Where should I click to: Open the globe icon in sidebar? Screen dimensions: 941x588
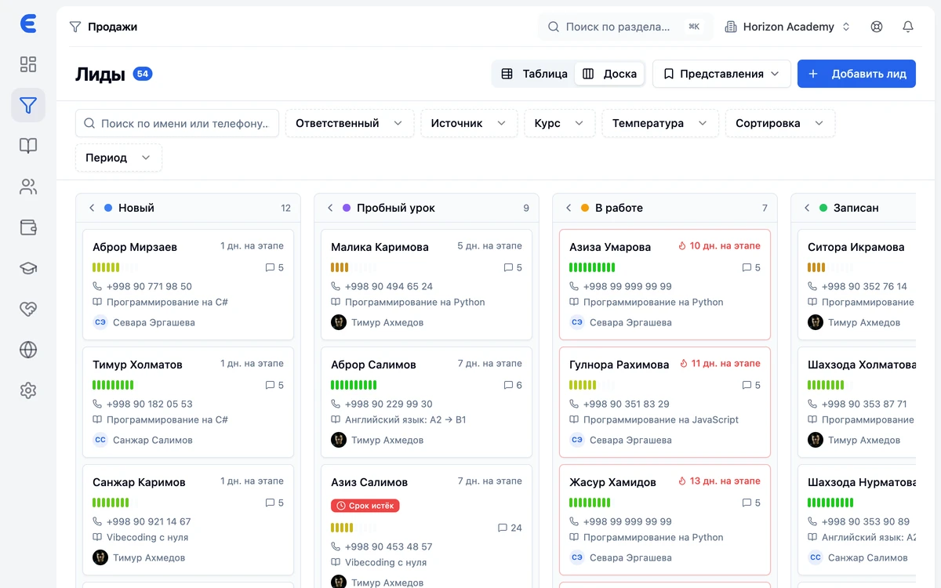click(x=28, y=350)
